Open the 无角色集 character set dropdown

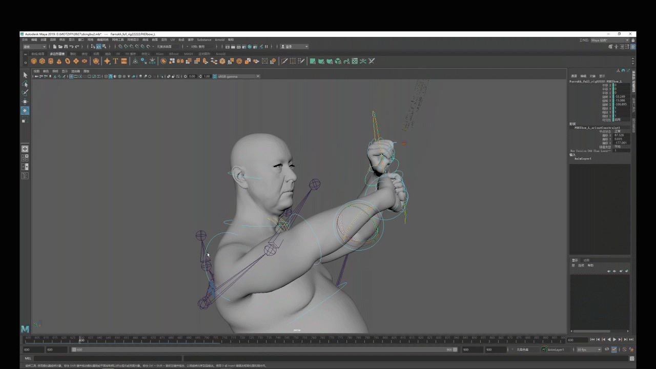527,350
